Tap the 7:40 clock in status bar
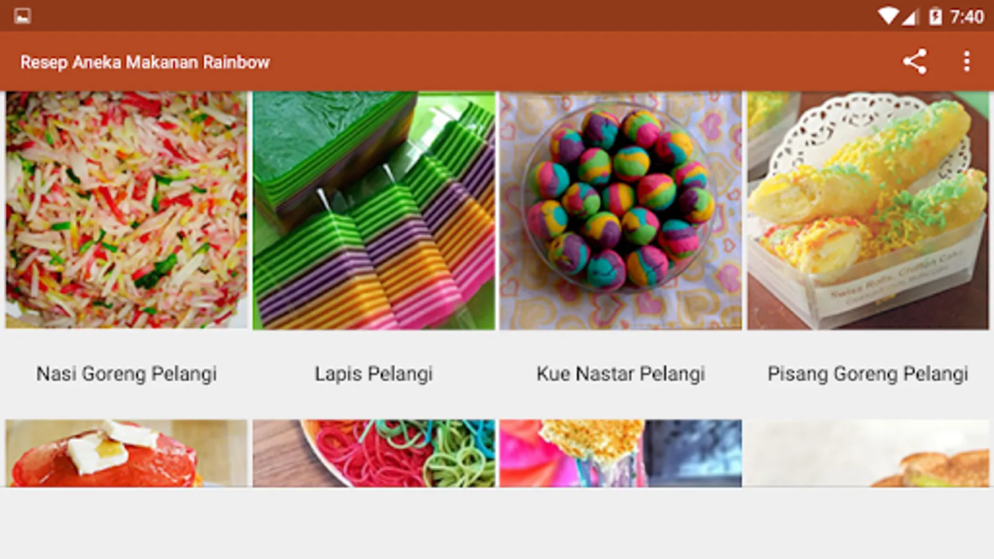 click(967, 17)
